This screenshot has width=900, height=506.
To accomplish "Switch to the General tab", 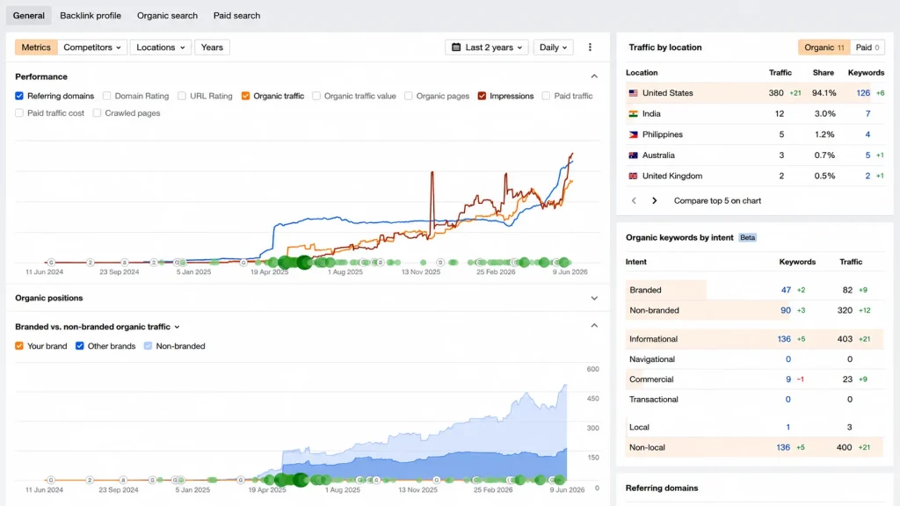I will click(x=29, y=16).
